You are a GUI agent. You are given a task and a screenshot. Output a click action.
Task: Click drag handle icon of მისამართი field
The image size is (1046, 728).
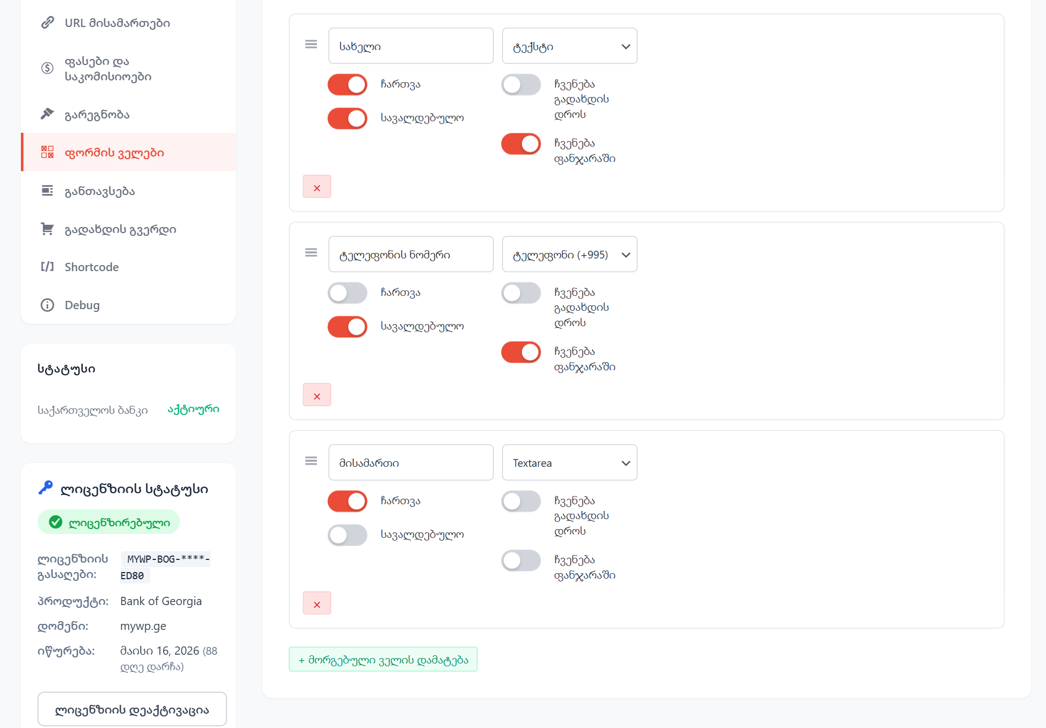[x=311, y=461]
